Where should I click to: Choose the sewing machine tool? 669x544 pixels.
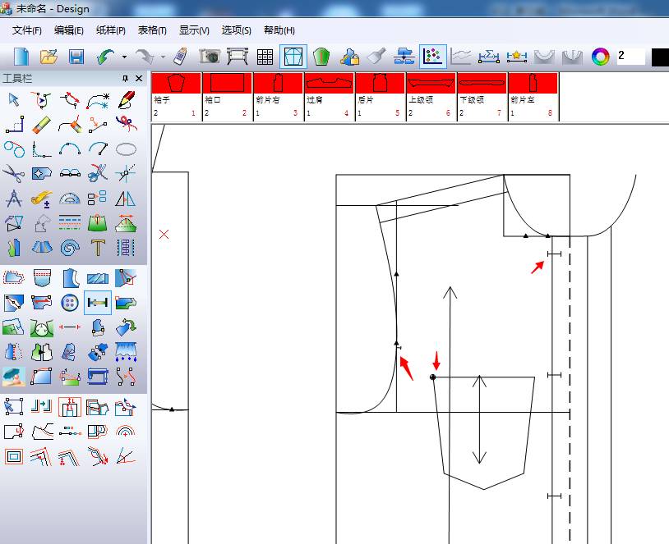click(98, 377)
